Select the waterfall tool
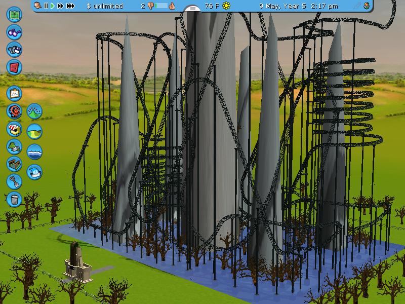 (34, 172)
